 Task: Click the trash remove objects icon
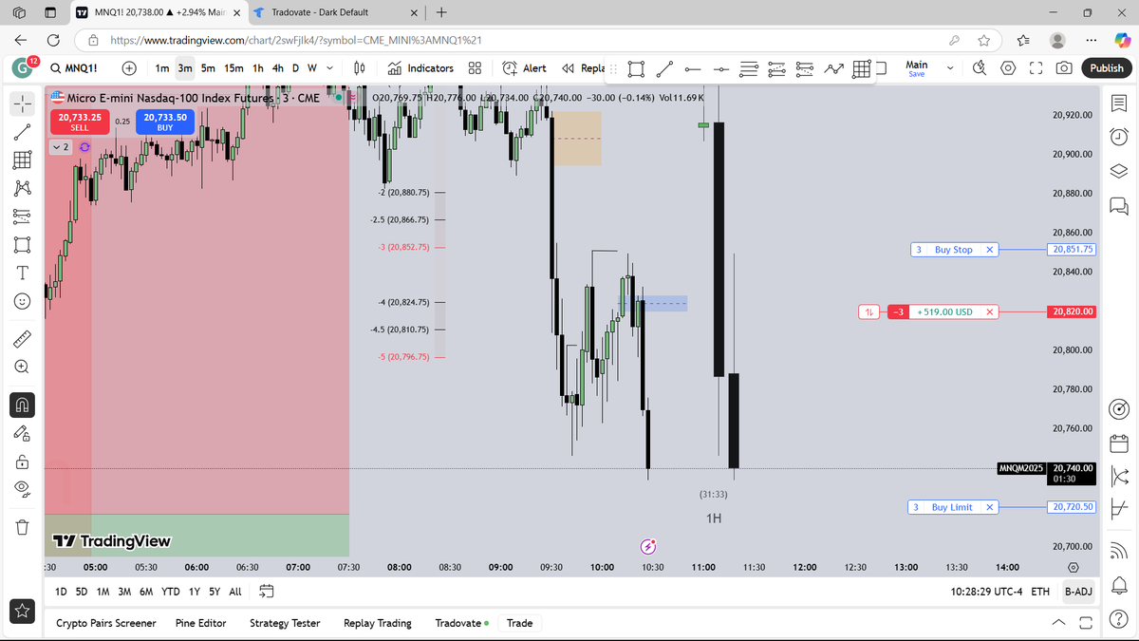click(x=24, y=526)
